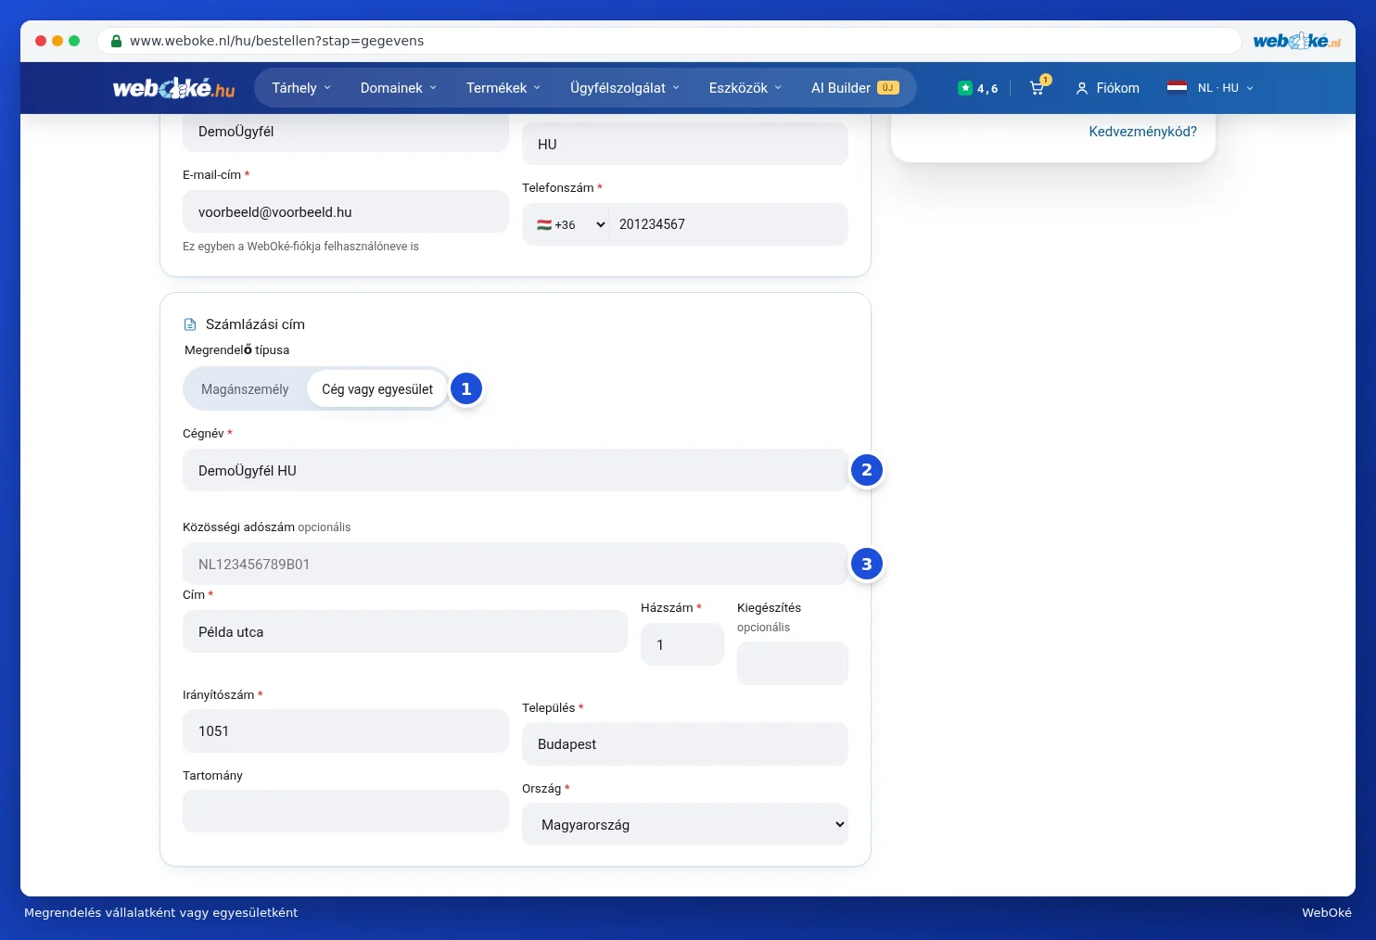Open AI Builder from the navbar

click(x=854, y=88)
